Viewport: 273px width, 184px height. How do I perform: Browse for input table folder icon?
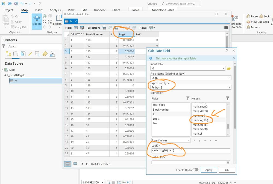pos(229,68)
